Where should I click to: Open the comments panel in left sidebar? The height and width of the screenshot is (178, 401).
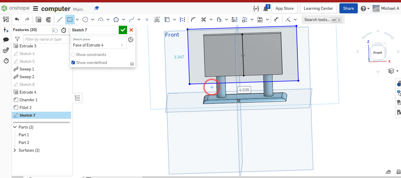click(6, 39)
